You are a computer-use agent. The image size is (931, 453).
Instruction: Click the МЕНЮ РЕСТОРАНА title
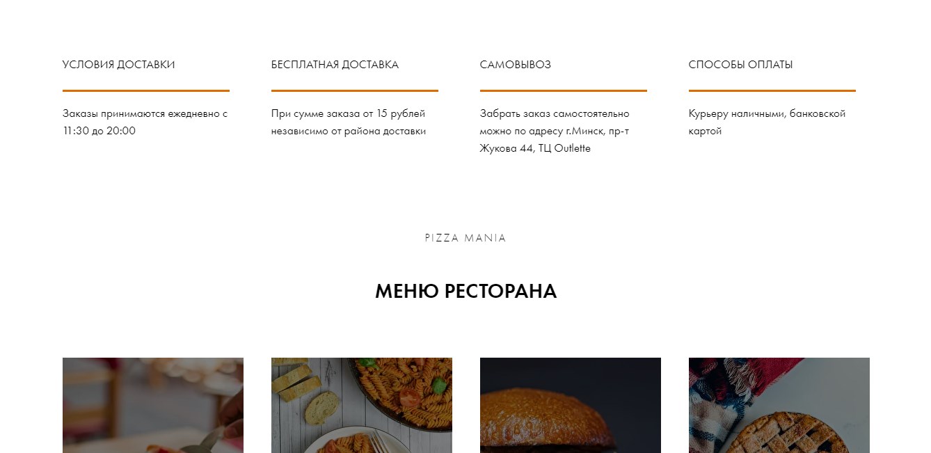[x=466, y=291]
